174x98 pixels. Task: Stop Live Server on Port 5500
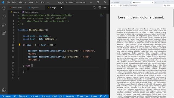click(x=83, y=96)
